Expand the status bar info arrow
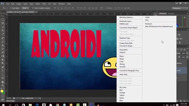The height and width of the screenshot is (106, 189). 40,98
